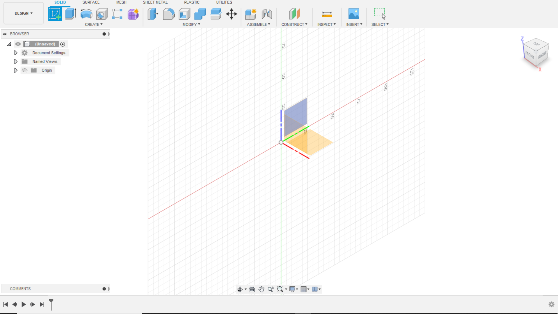558x314 pixels.
Task: Select the Fillet tool
Action: coord(169,14)
